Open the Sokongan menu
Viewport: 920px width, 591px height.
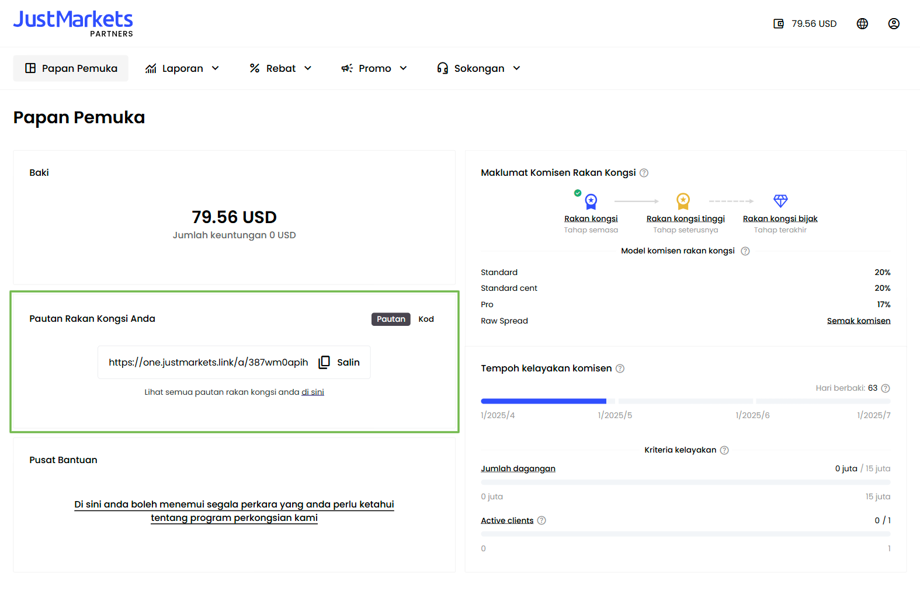(x=478, y=68)
